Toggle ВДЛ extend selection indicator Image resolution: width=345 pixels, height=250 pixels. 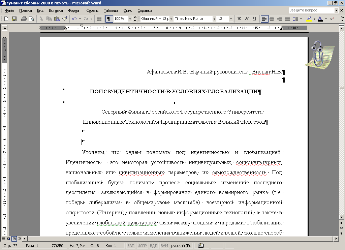tap(154, 246)
